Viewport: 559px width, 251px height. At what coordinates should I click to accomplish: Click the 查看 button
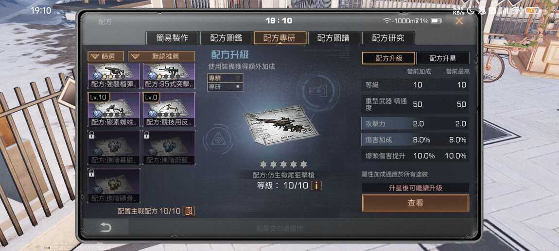coord(416,203)
